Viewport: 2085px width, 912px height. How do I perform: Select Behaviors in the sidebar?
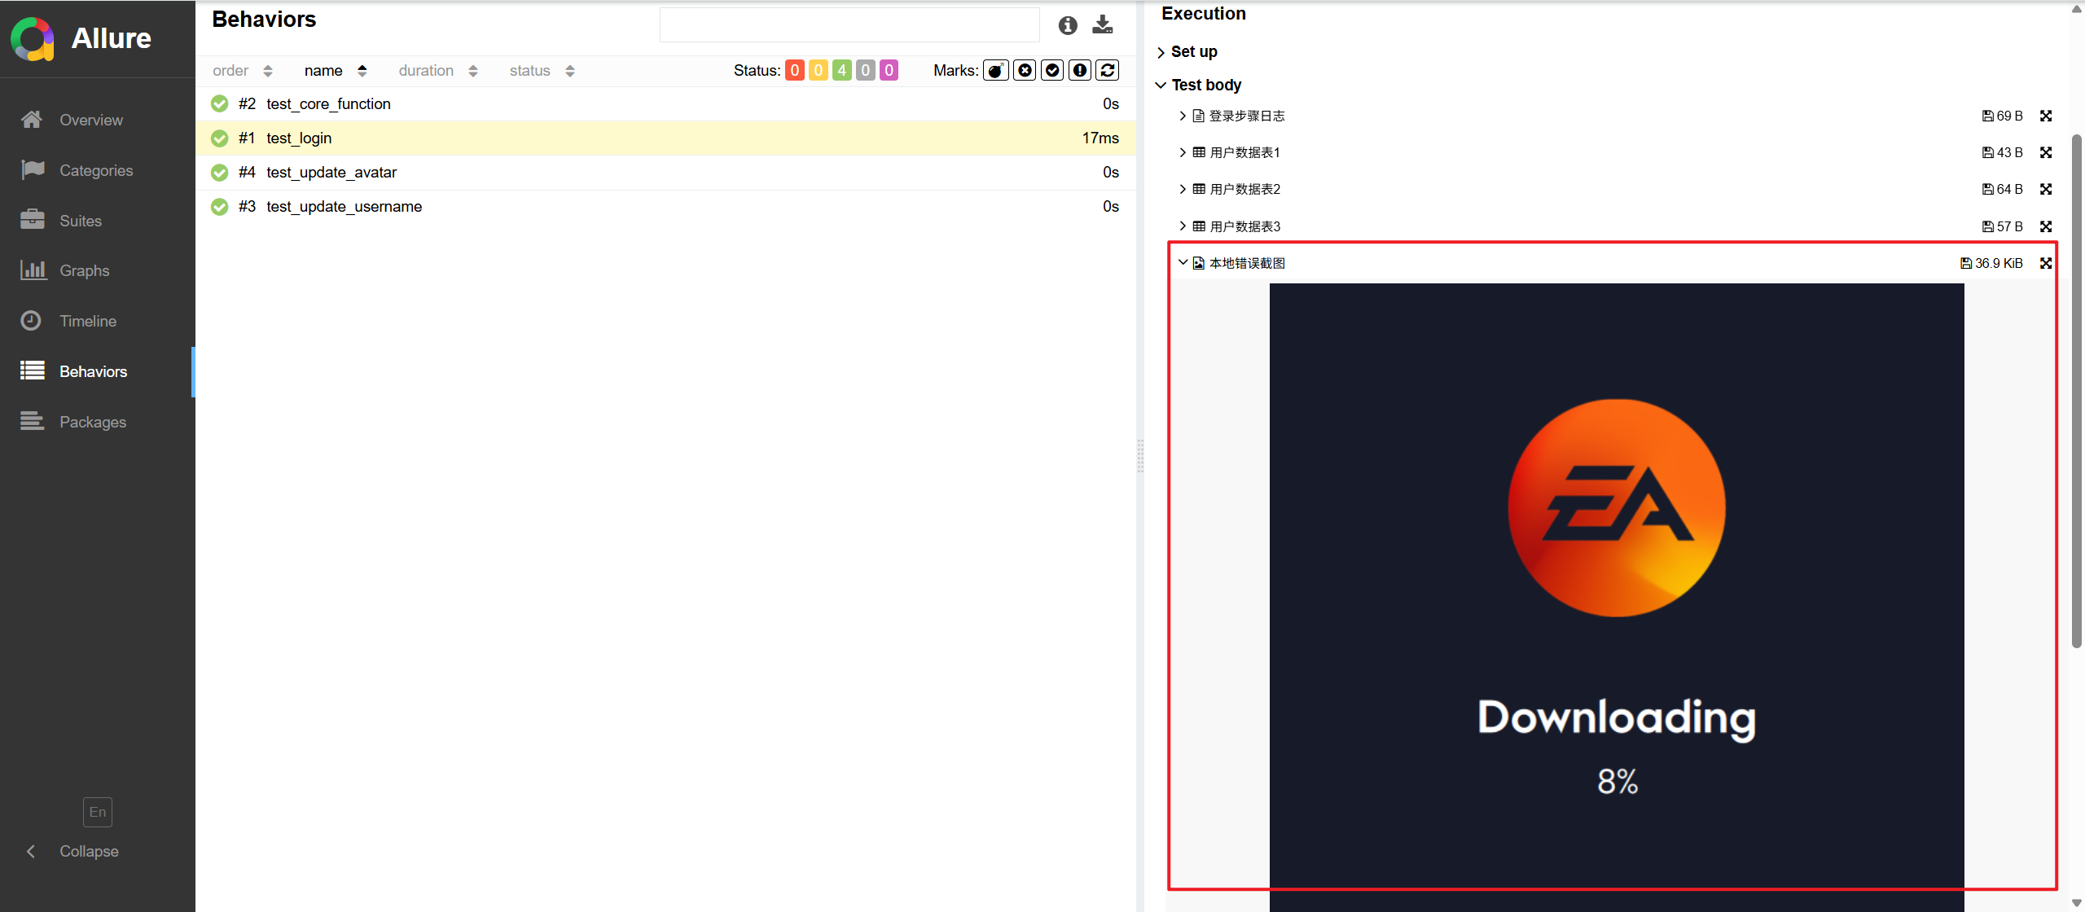coord(94,371)
